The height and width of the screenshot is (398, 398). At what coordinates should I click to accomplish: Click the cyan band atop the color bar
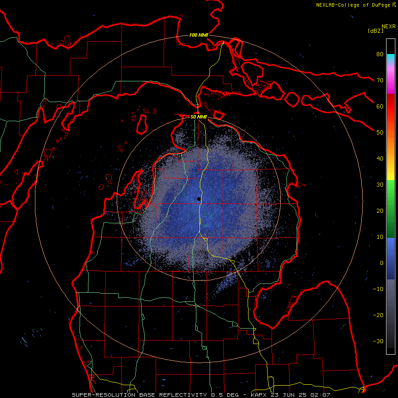click(390, 58)
